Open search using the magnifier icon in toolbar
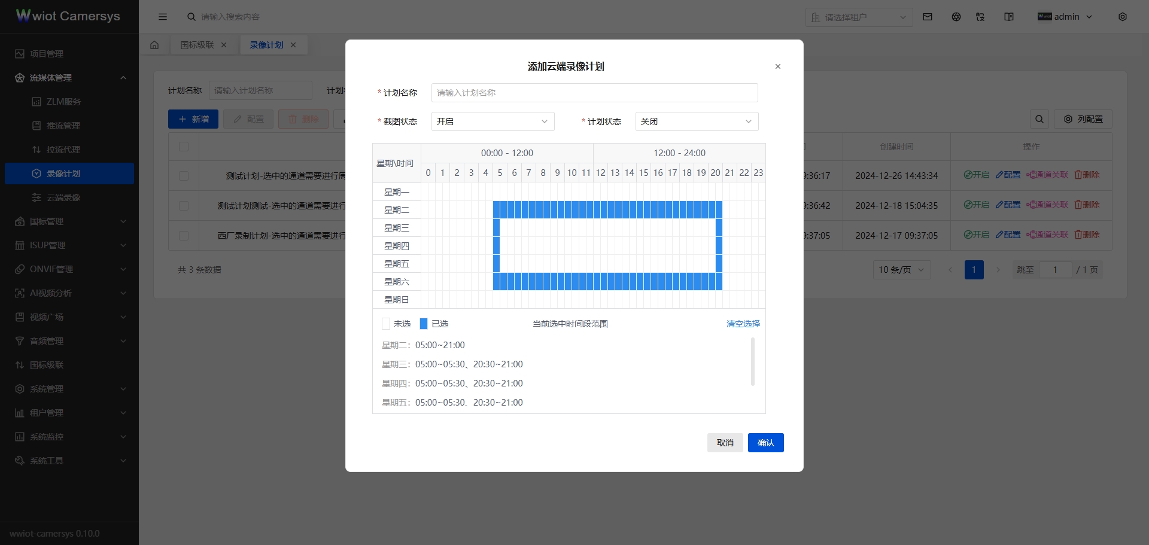The width and height of the screenshot is (1149, 545). pos(1039,119)
